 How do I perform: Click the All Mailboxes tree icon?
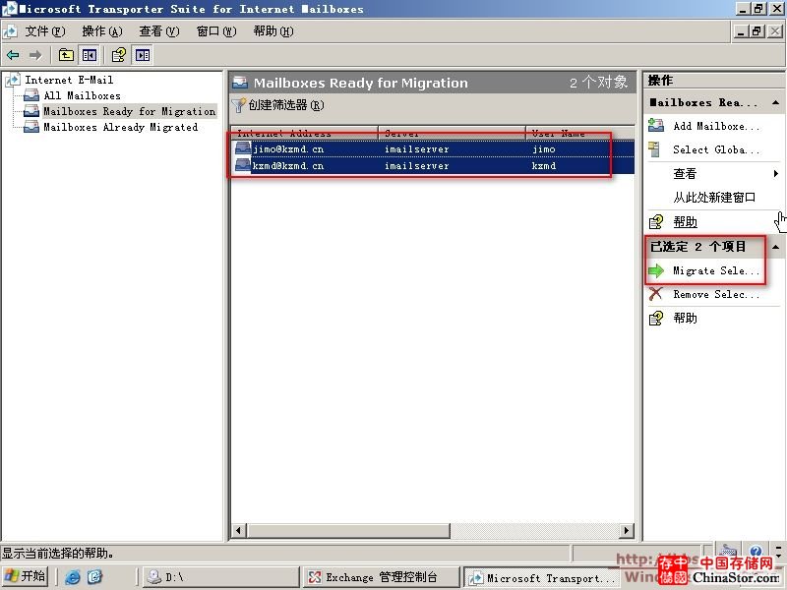point(31,95)
